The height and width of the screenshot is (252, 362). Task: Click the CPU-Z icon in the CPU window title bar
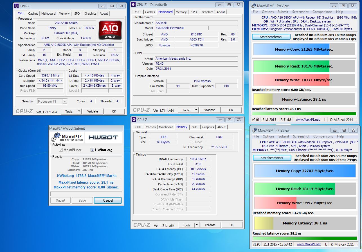coord(17,6)
